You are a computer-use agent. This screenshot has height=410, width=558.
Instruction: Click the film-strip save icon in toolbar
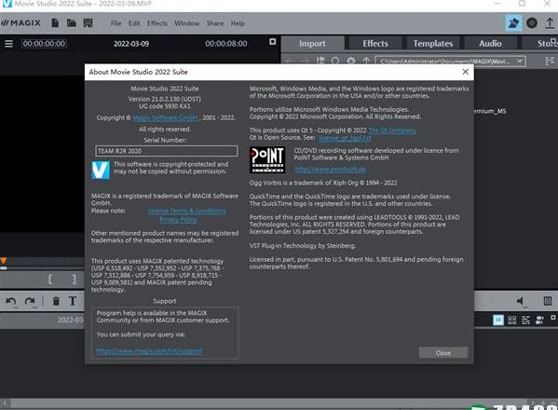coord(88,23)
